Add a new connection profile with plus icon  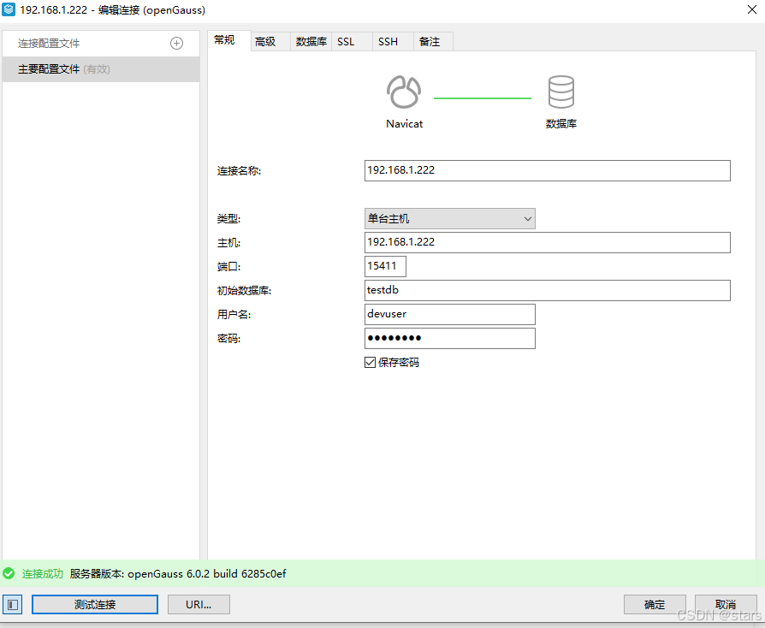click(x=176, y=44)
